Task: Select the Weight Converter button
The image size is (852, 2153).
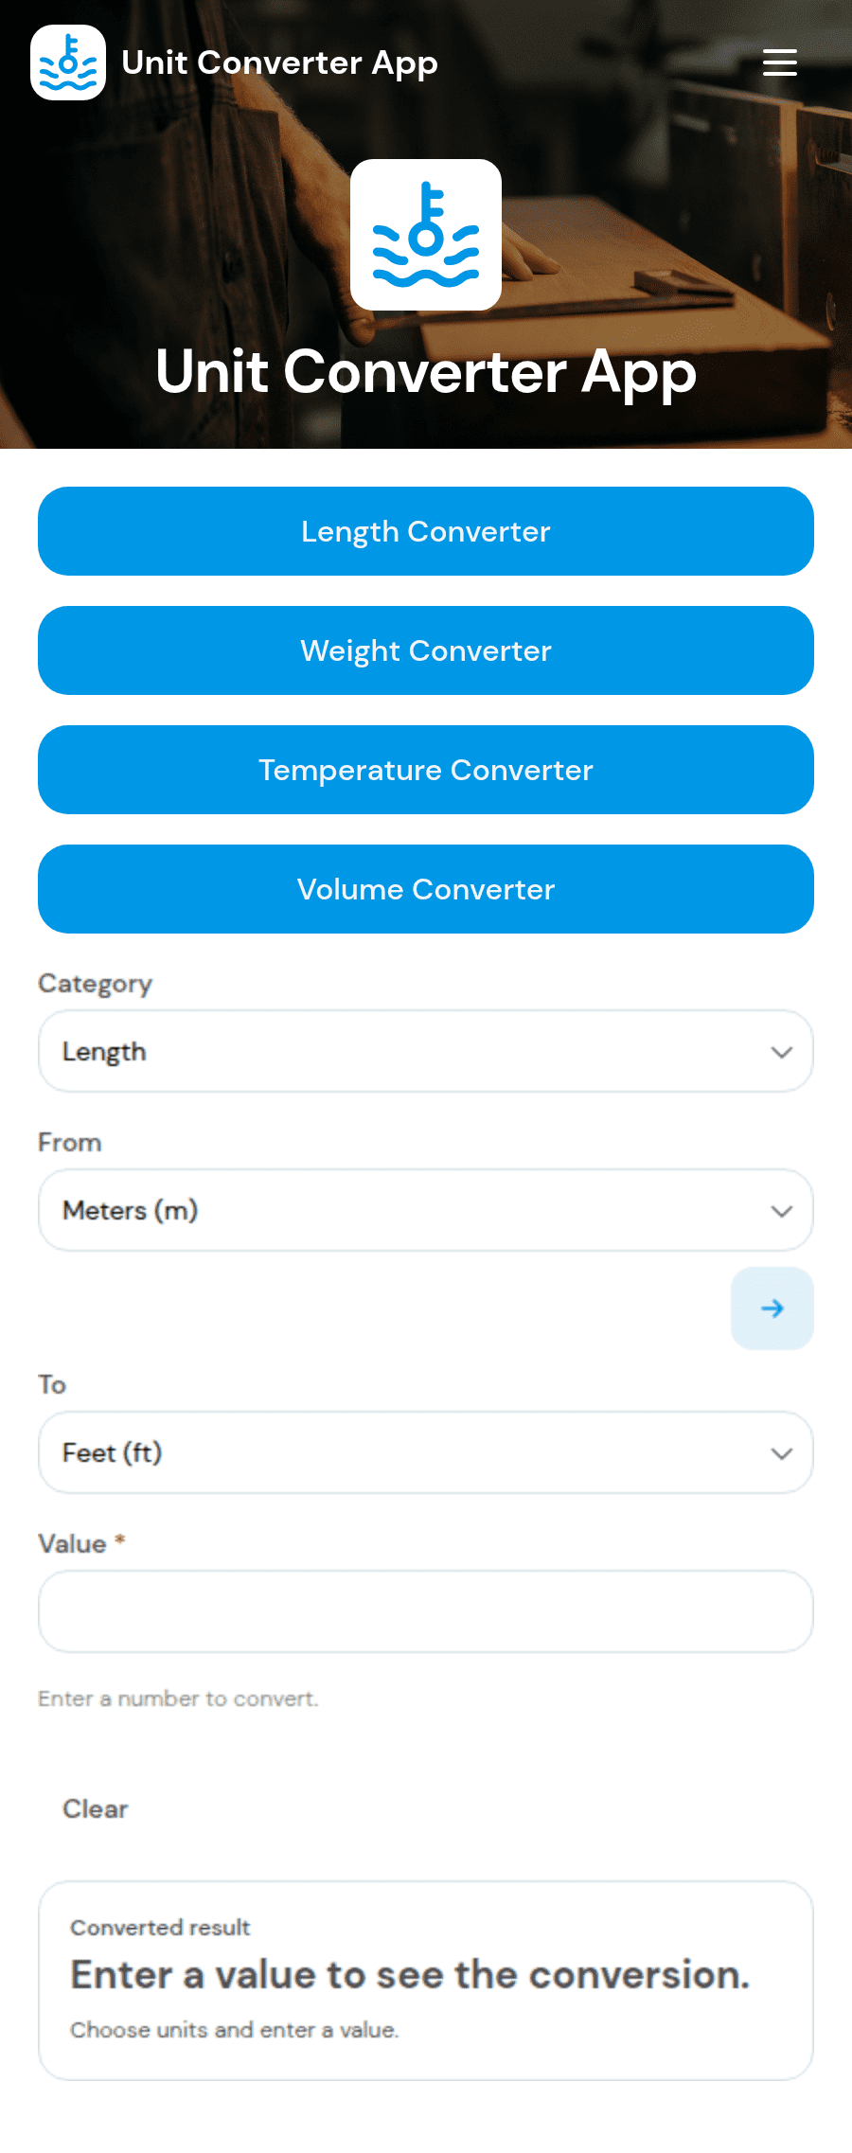Action: (x=426, y=650)
